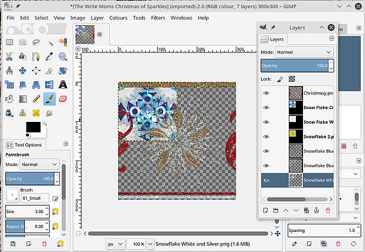Open the zoom percentage dropdown

[151, 244]
